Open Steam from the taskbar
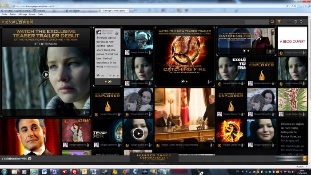 (x=105, y=171)
